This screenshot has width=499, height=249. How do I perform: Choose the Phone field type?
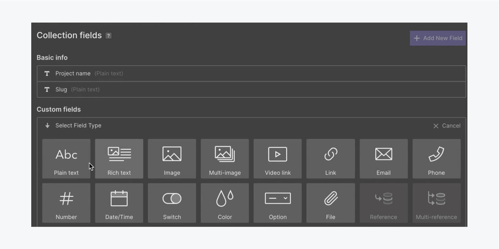point(437,159)
